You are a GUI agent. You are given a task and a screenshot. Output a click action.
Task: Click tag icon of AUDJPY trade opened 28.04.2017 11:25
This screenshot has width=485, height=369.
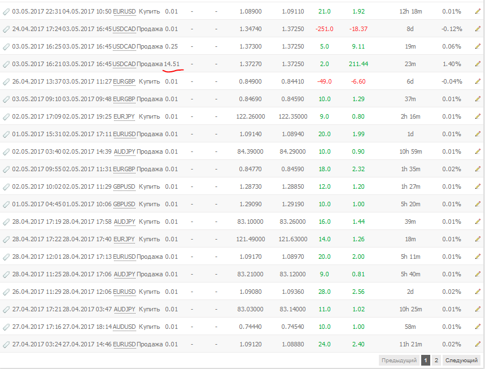tap(6, 275)
